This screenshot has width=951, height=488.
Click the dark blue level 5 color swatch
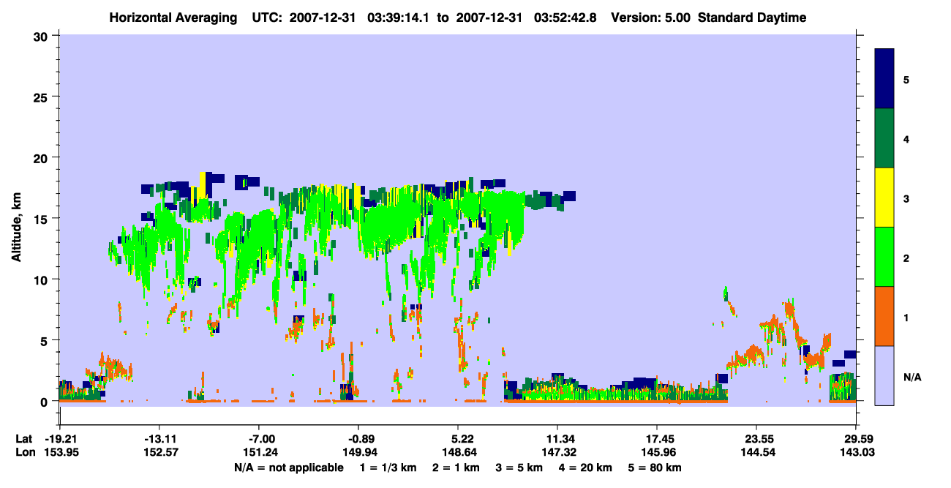(884, 79)
